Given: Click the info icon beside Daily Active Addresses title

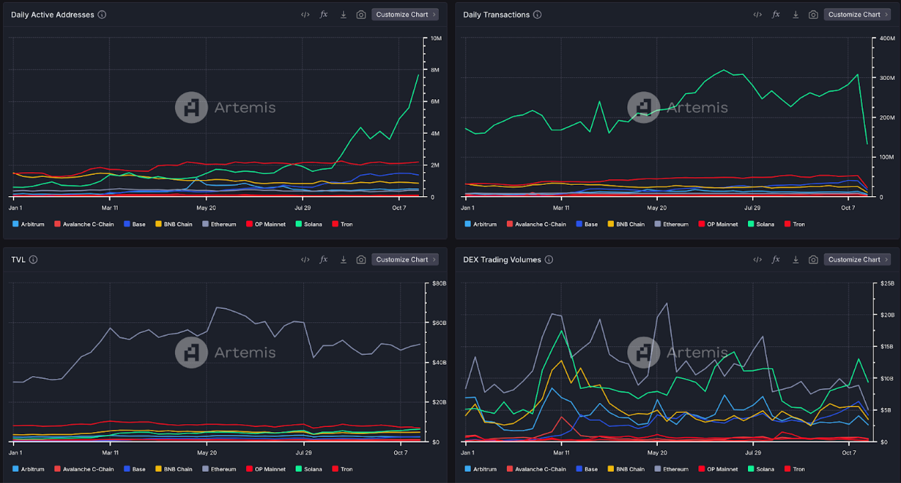Looking at the screenshot, I should 103,13.
